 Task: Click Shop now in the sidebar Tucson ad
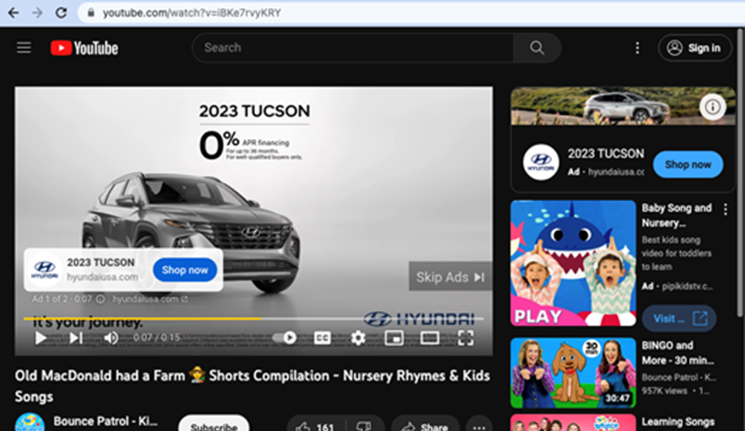688,165
